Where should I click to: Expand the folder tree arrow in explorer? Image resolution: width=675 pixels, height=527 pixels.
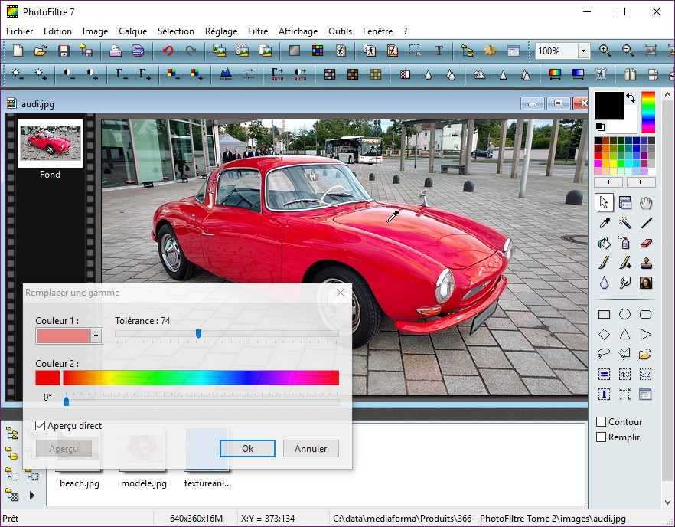(31, 496)
